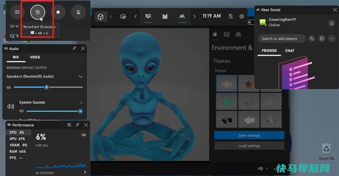Mute the Speakers default output
This screenshot has width=339, height=176.
click(9, 87)
